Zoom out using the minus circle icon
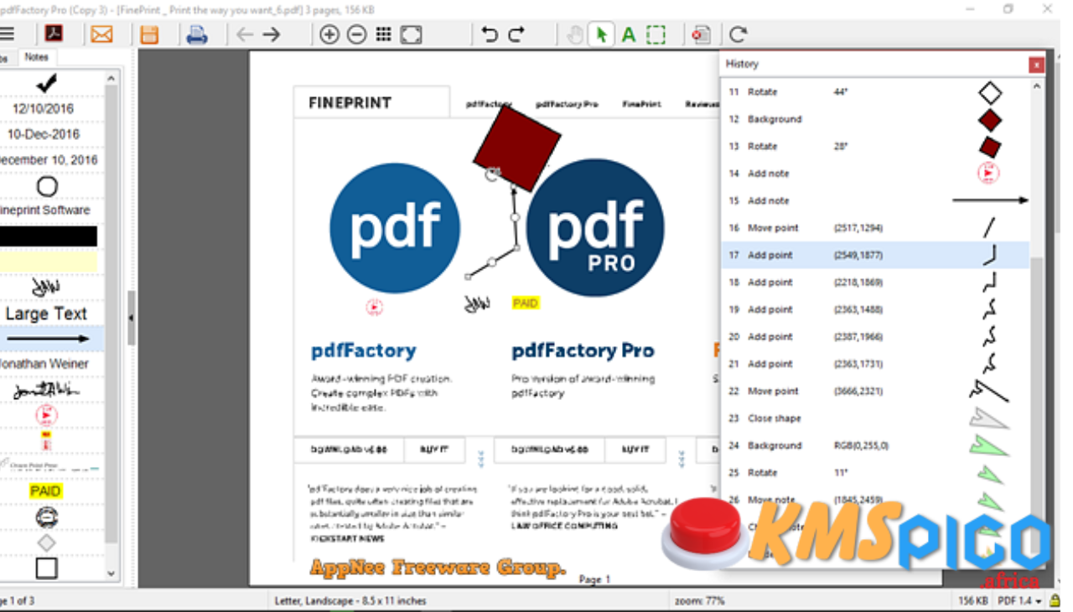Viewport: 1073px width, 612px height. pos(357,34)
